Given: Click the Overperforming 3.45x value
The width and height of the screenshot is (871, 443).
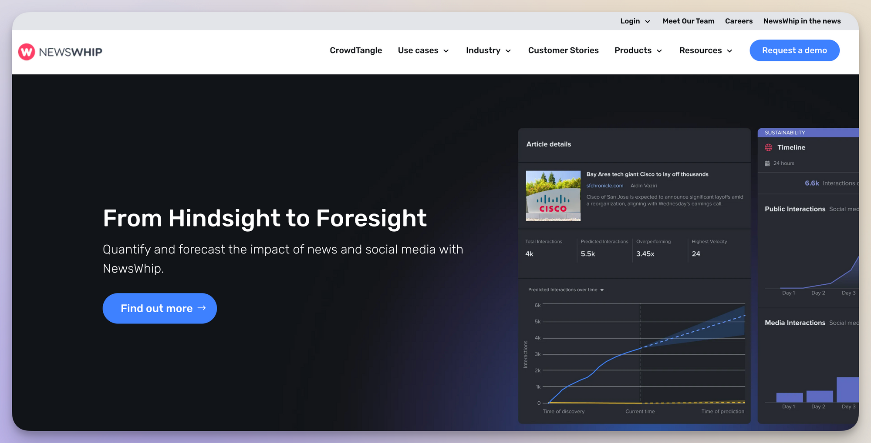Looking at the screenshot, I should click(645, 254).
